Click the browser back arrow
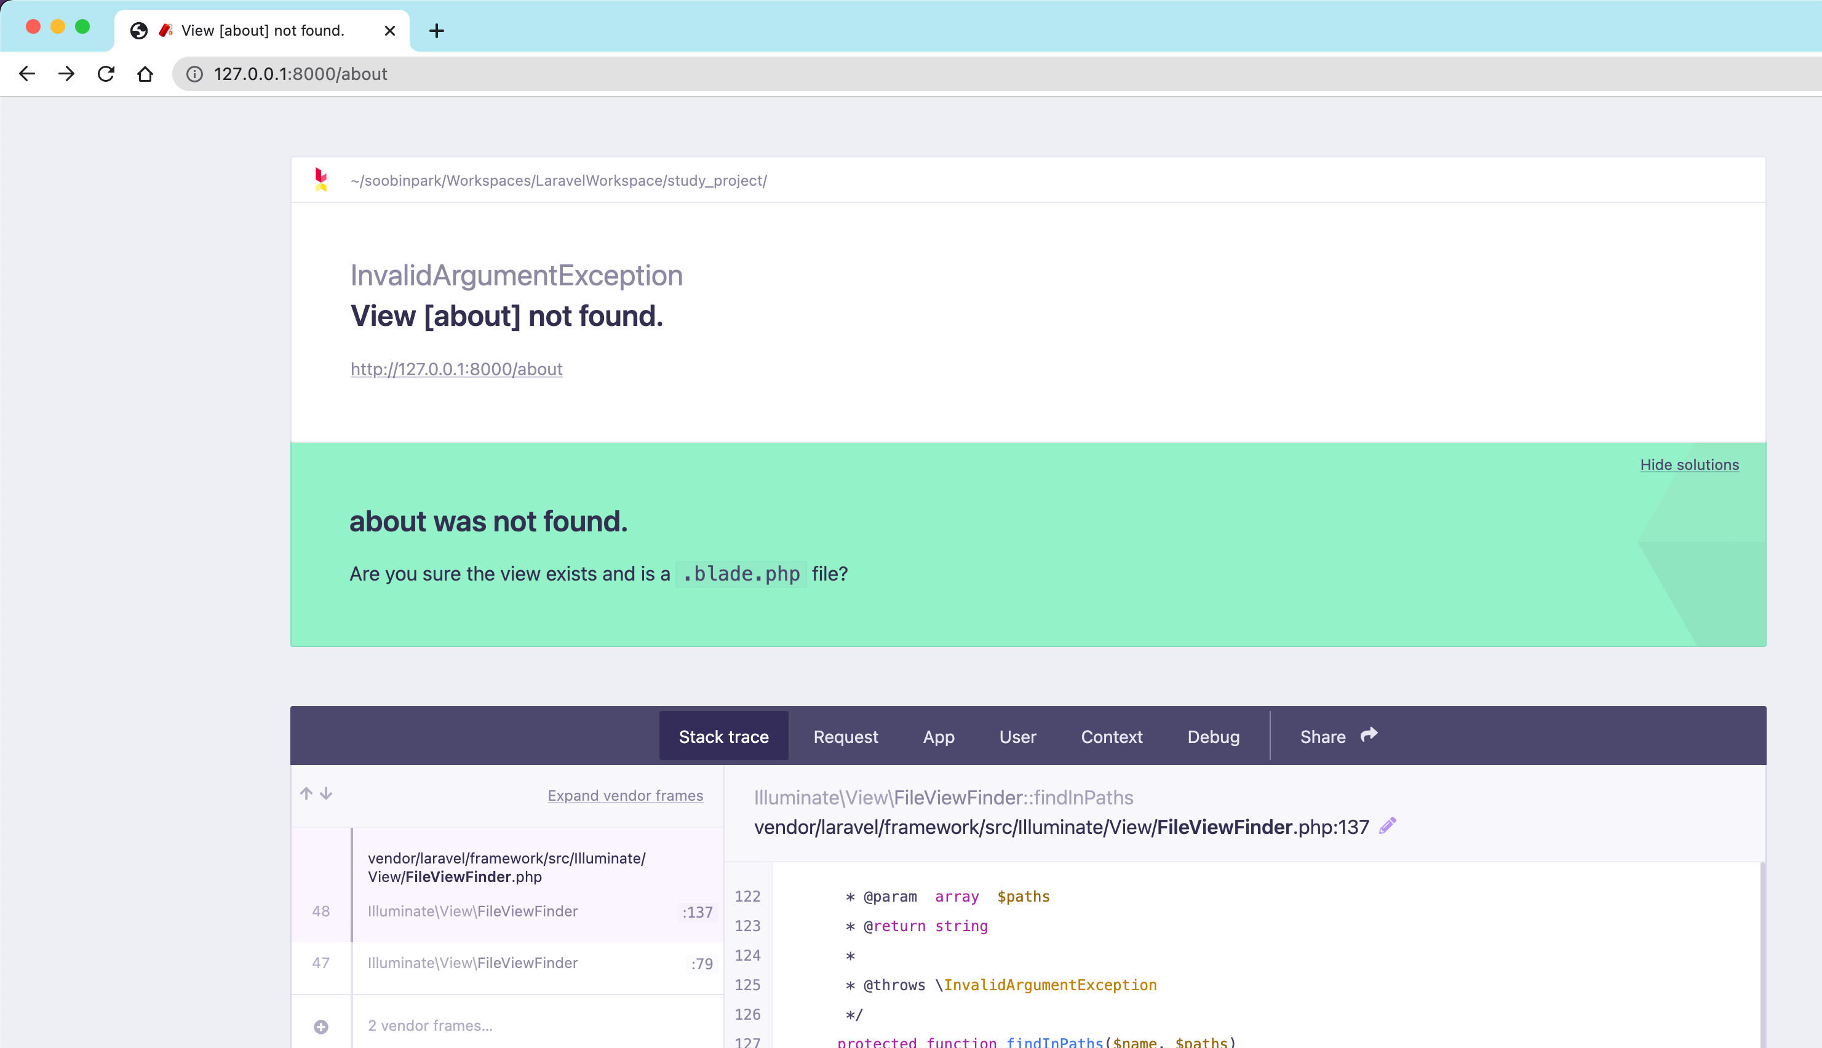 pyautogui.click(x=27, y=74)
